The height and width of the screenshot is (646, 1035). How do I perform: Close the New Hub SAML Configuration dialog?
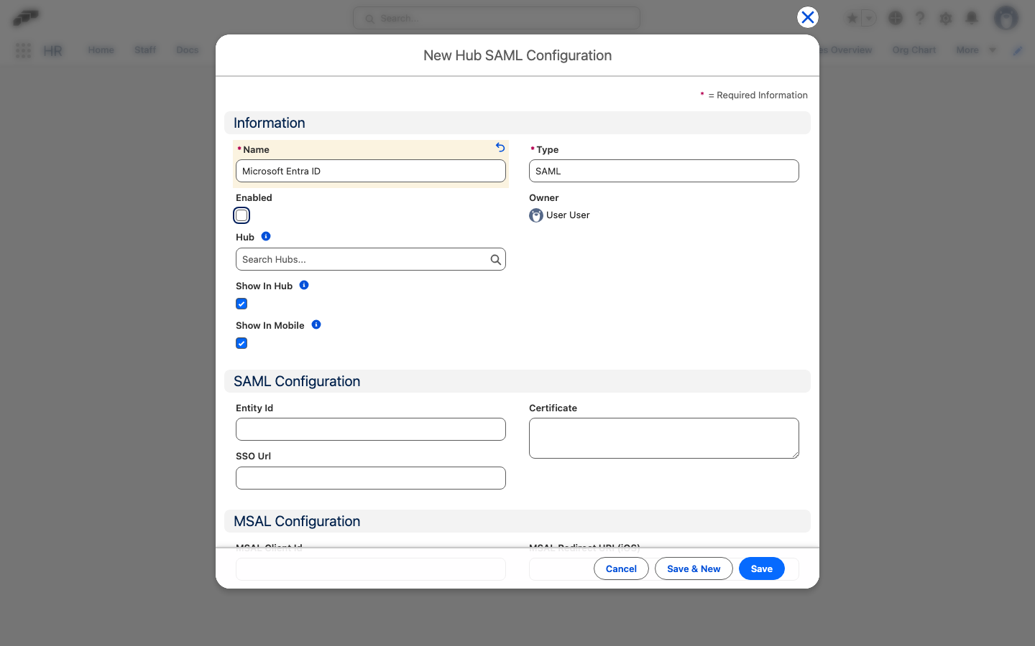click(808, 17)
